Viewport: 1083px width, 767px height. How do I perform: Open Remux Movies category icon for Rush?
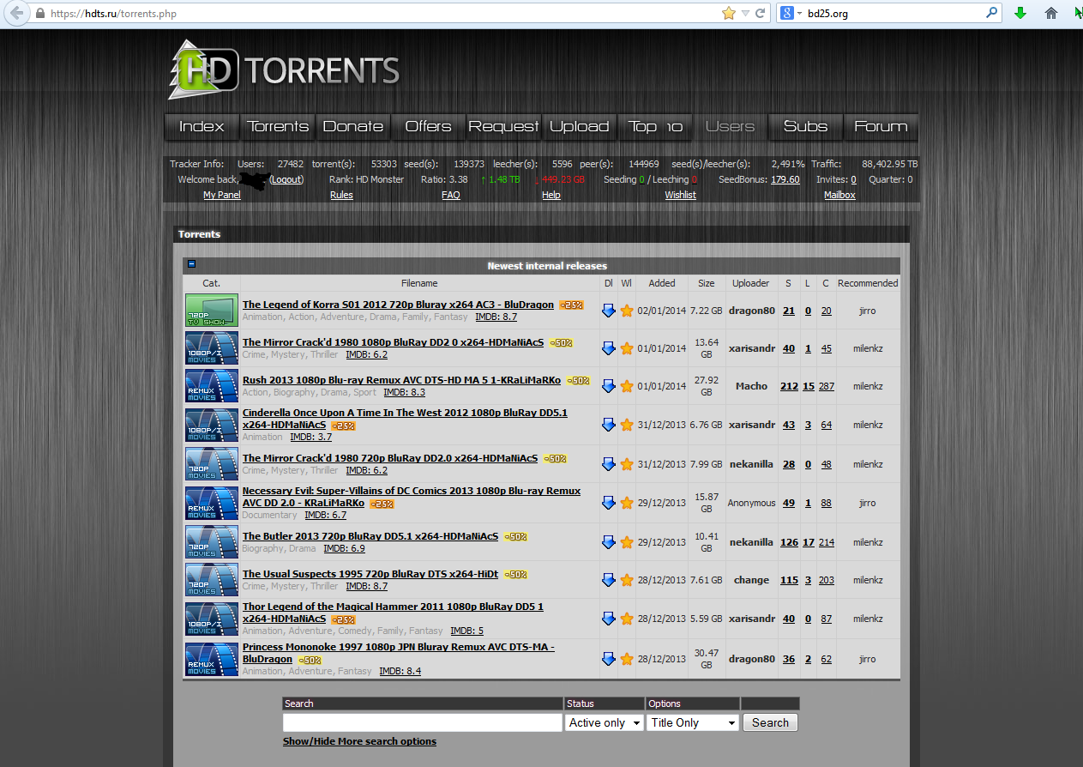click(x=212, y=386)
